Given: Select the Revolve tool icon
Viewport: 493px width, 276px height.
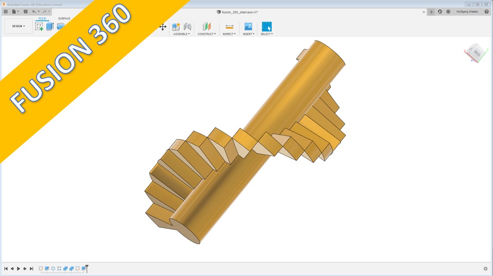Looking at the screenshot, I should (x=60, y=26).
